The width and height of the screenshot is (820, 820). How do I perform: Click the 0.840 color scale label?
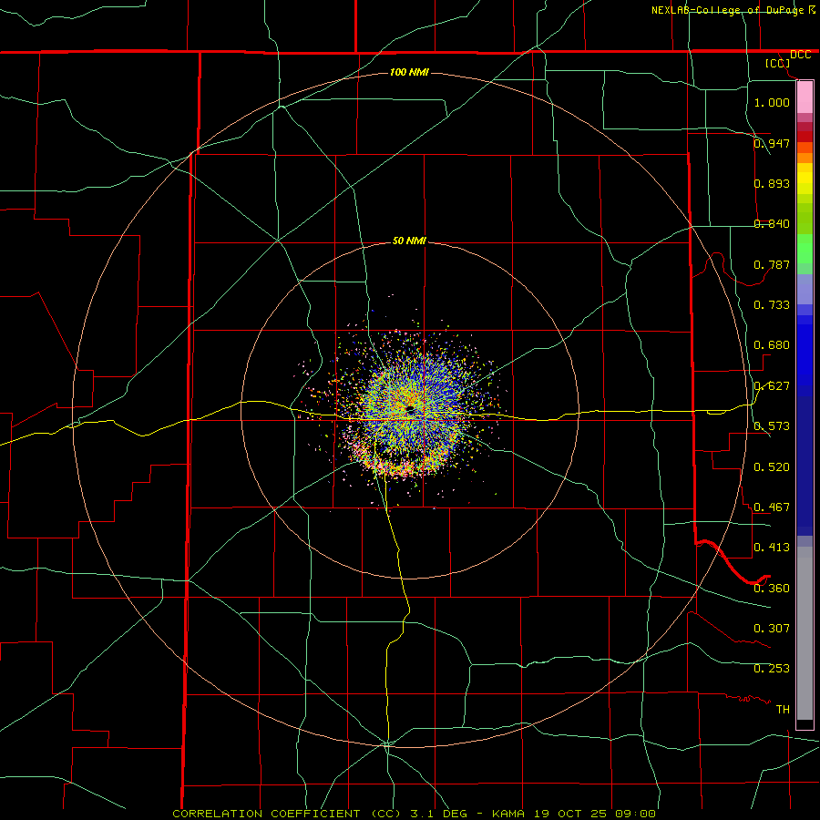772,223
